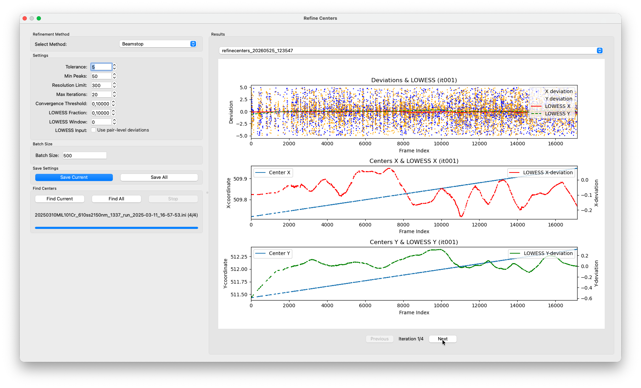The image size is (641, 388).
Task: Click the Resolution Limit stepper arrows
Action: point(114,85)
